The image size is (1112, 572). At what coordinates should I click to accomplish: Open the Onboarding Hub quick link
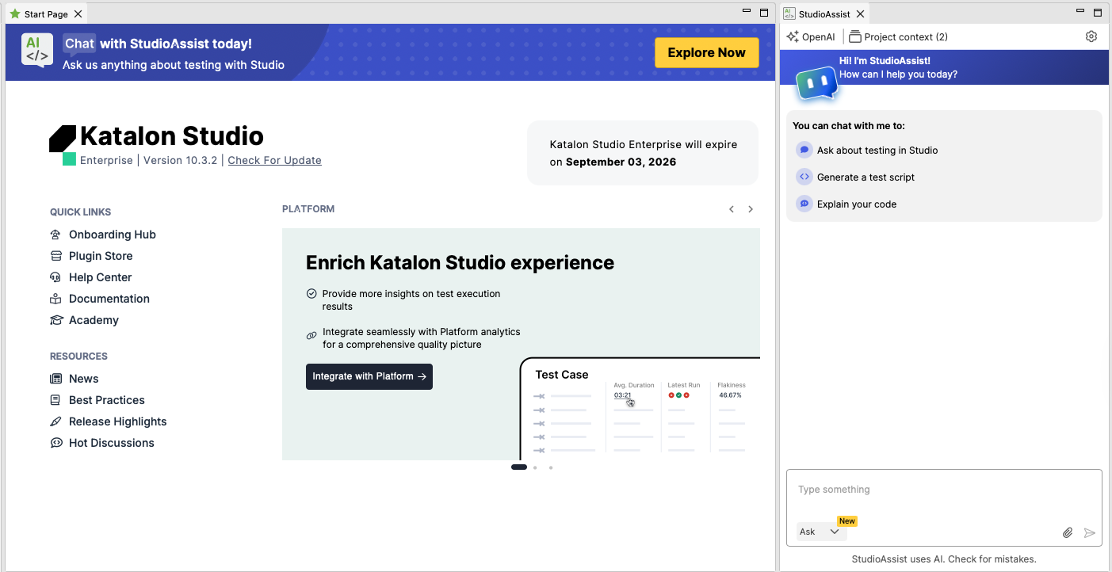[x=113, y=235]
